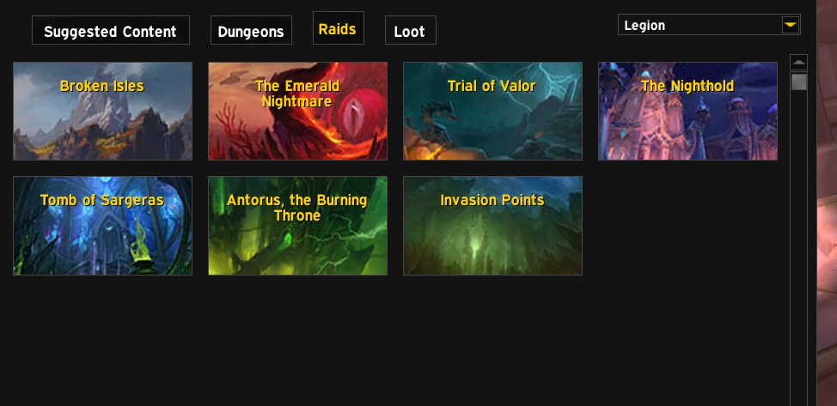Open Tomb of Sargeras raid

pyautogui.click(x=102, y=226)
